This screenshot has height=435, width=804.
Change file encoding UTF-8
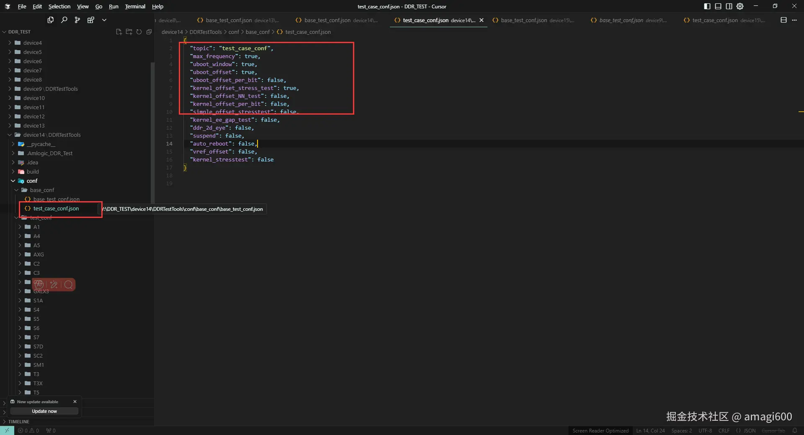pyautogui.click(x=705, y=430)
